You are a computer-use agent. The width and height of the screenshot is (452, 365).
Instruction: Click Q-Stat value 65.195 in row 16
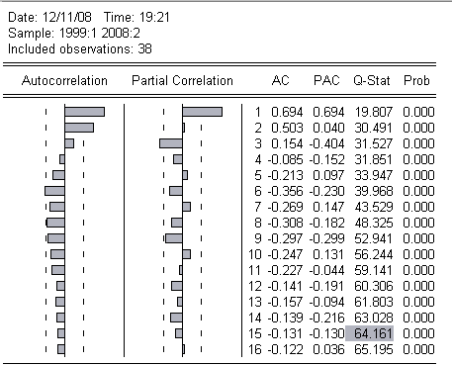click(374, 349)
